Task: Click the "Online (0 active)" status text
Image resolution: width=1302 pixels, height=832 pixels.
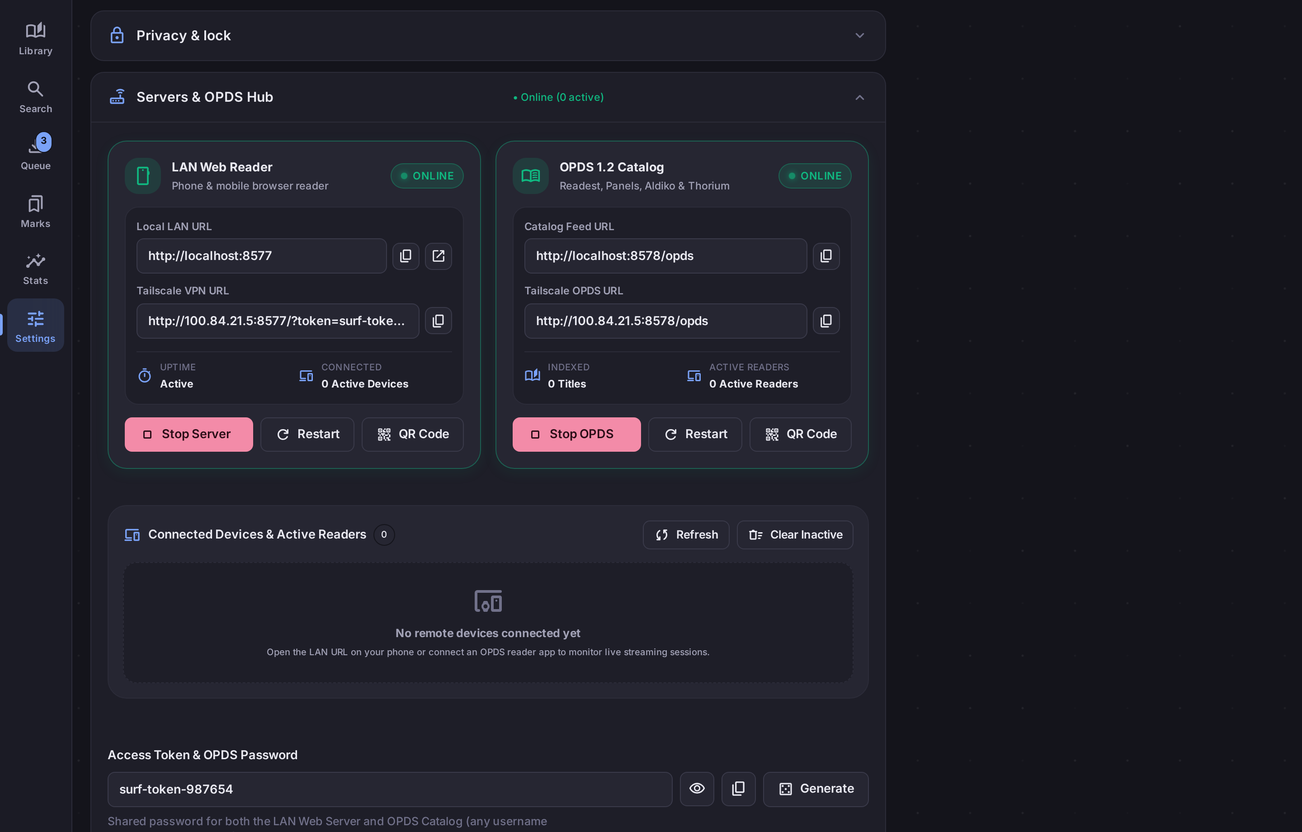Action: pyautogui.click(x=558, y=97)
